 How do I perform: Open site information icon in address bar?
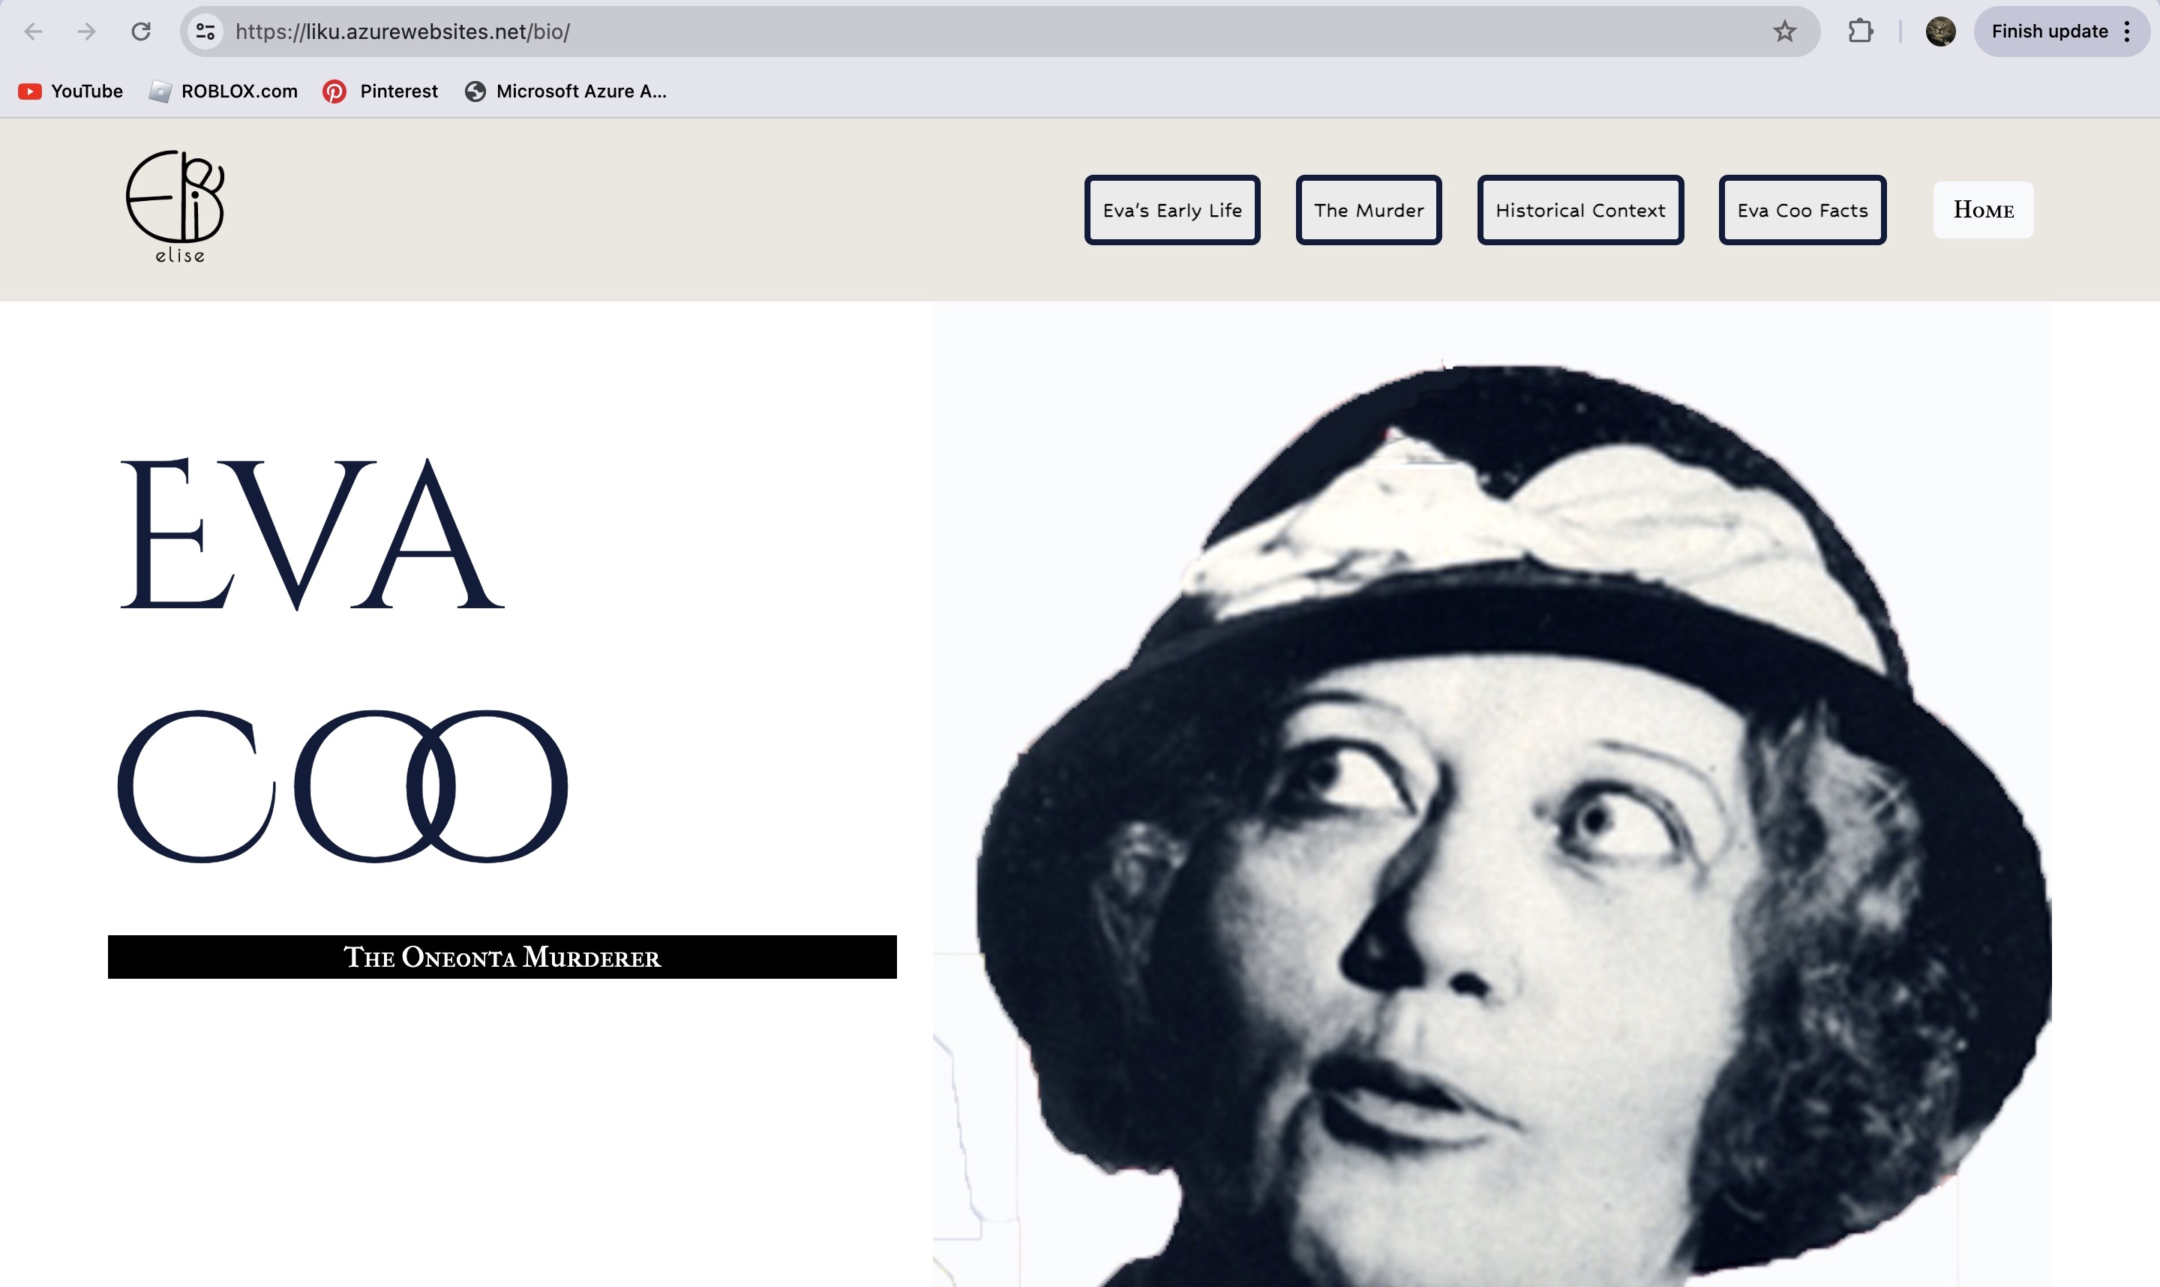(x=205, y=32)
